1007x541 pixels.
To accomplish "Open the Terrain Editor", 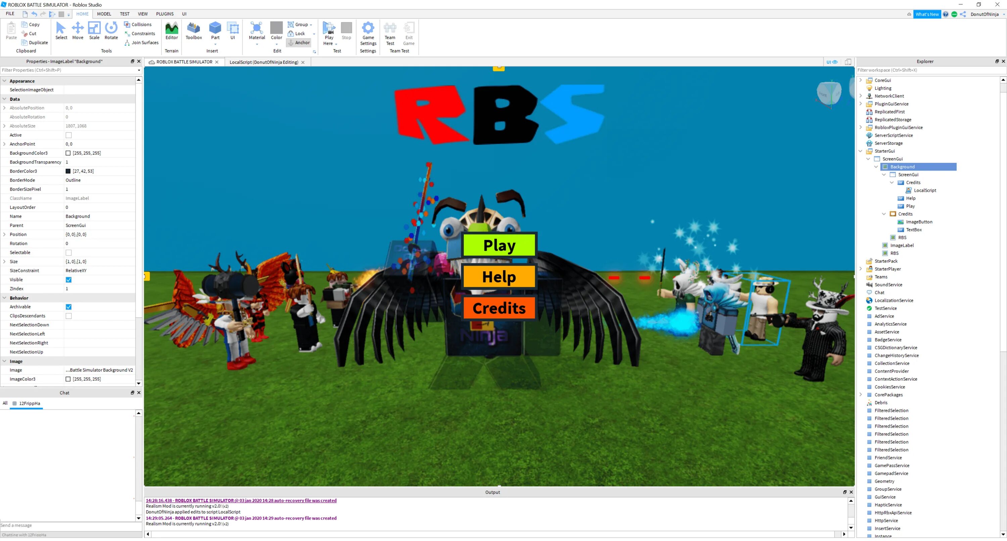I will (x=172, y=31).
